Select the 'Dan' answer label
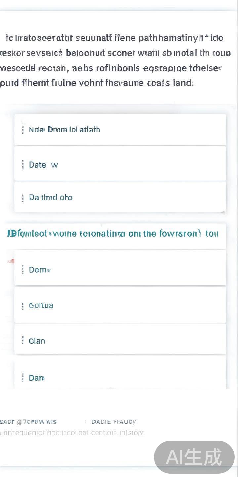 (x=37, y=378)
